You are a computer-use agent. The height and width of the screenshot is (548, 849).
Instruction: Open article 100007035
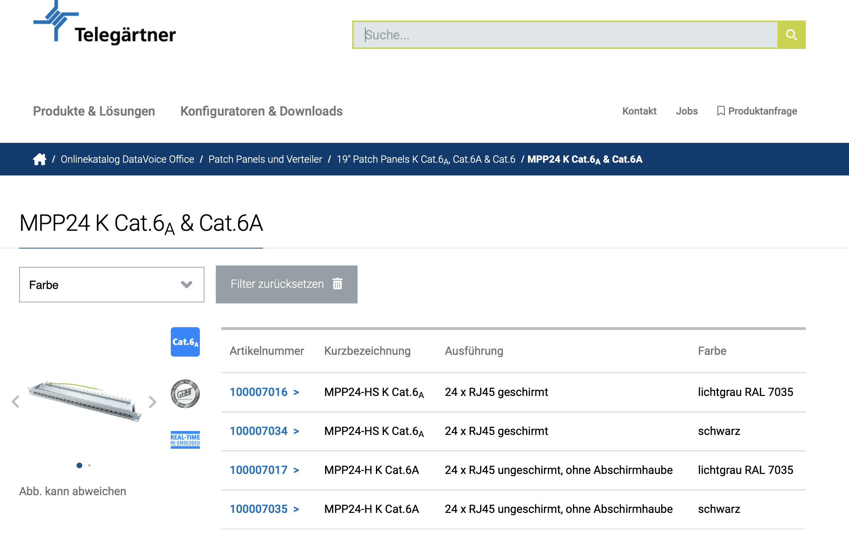(x=264, y=509)
